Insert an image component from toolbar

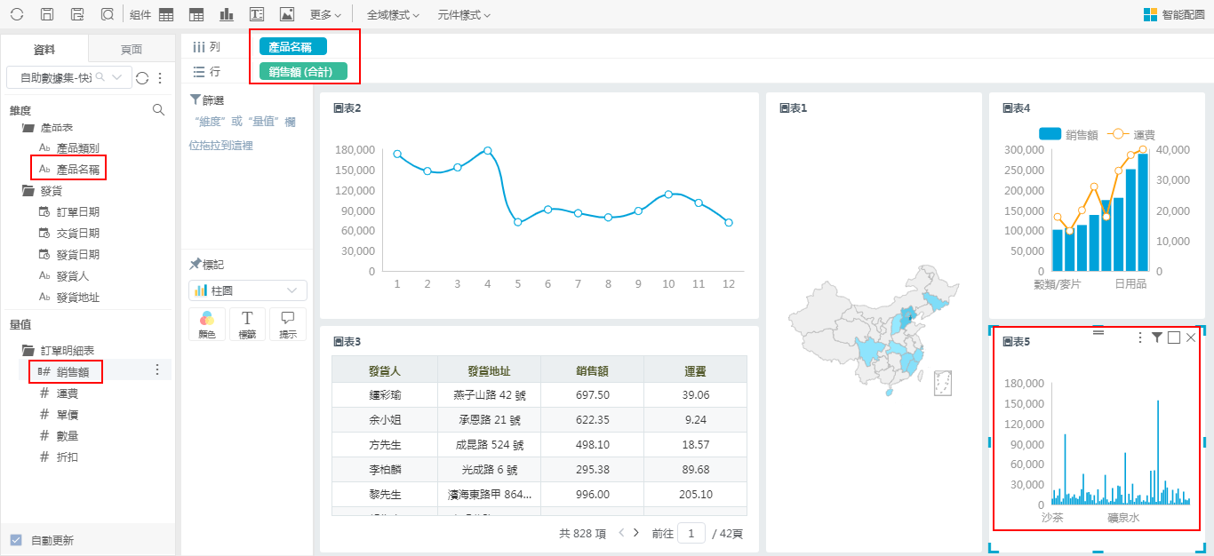(x=286, y=14)
